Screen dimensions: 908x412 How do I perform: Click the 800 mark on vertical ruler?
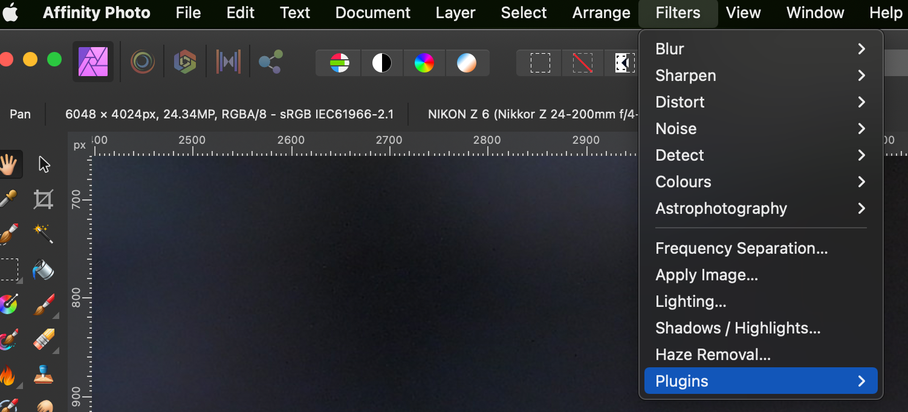point(76,298)
